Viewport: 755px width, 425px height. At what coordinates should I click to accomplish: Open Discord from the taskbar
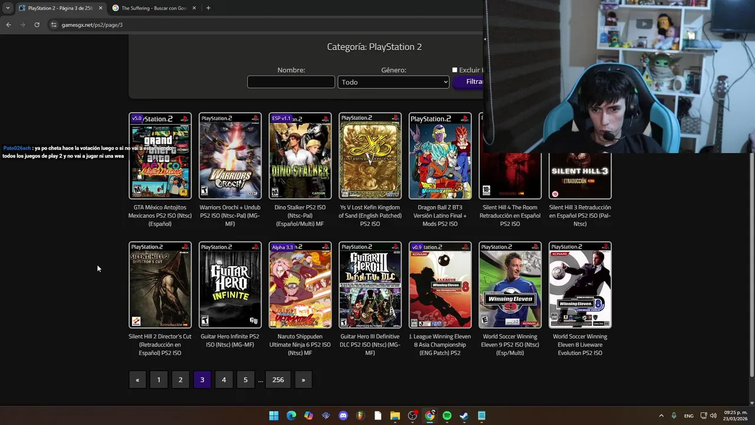[x=343, y=416]
